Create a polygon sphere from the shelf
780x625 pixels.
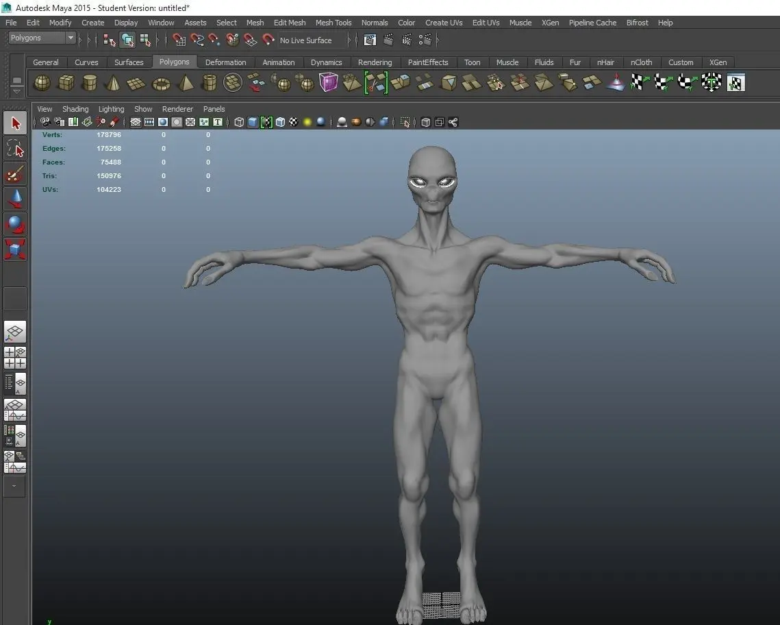(x=42, y=83)
